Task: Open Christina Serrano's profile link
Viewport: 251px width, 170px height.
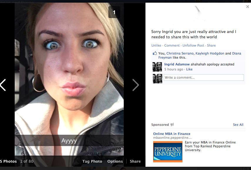Action: [x=180, y=53]
